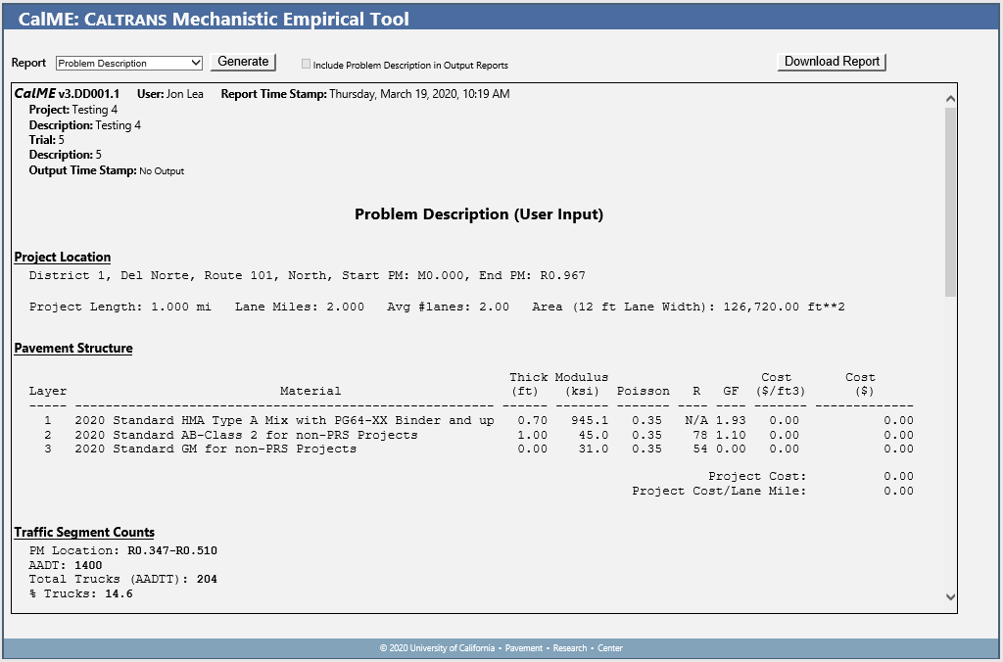Click the Pavement Structure heading
The height and width of the screenshot is (662, 1003).
[72, 348]
